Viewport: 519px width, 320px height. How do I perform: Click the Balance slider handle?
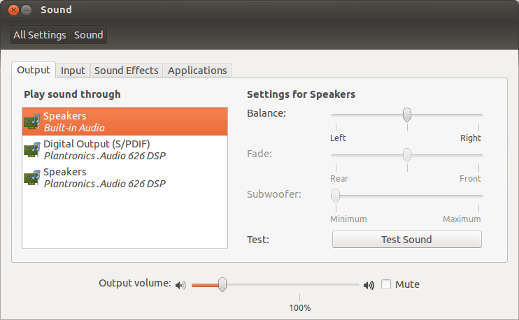click(406, 115)
